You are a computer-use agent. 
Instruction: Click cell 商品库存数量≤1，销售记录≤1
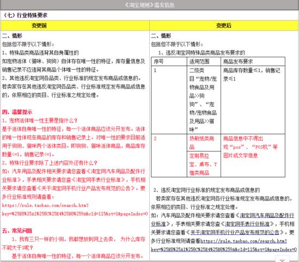253,100
